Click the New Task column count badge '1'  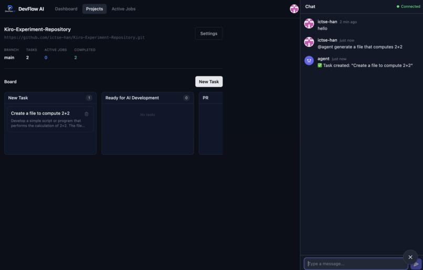[89, 98]
